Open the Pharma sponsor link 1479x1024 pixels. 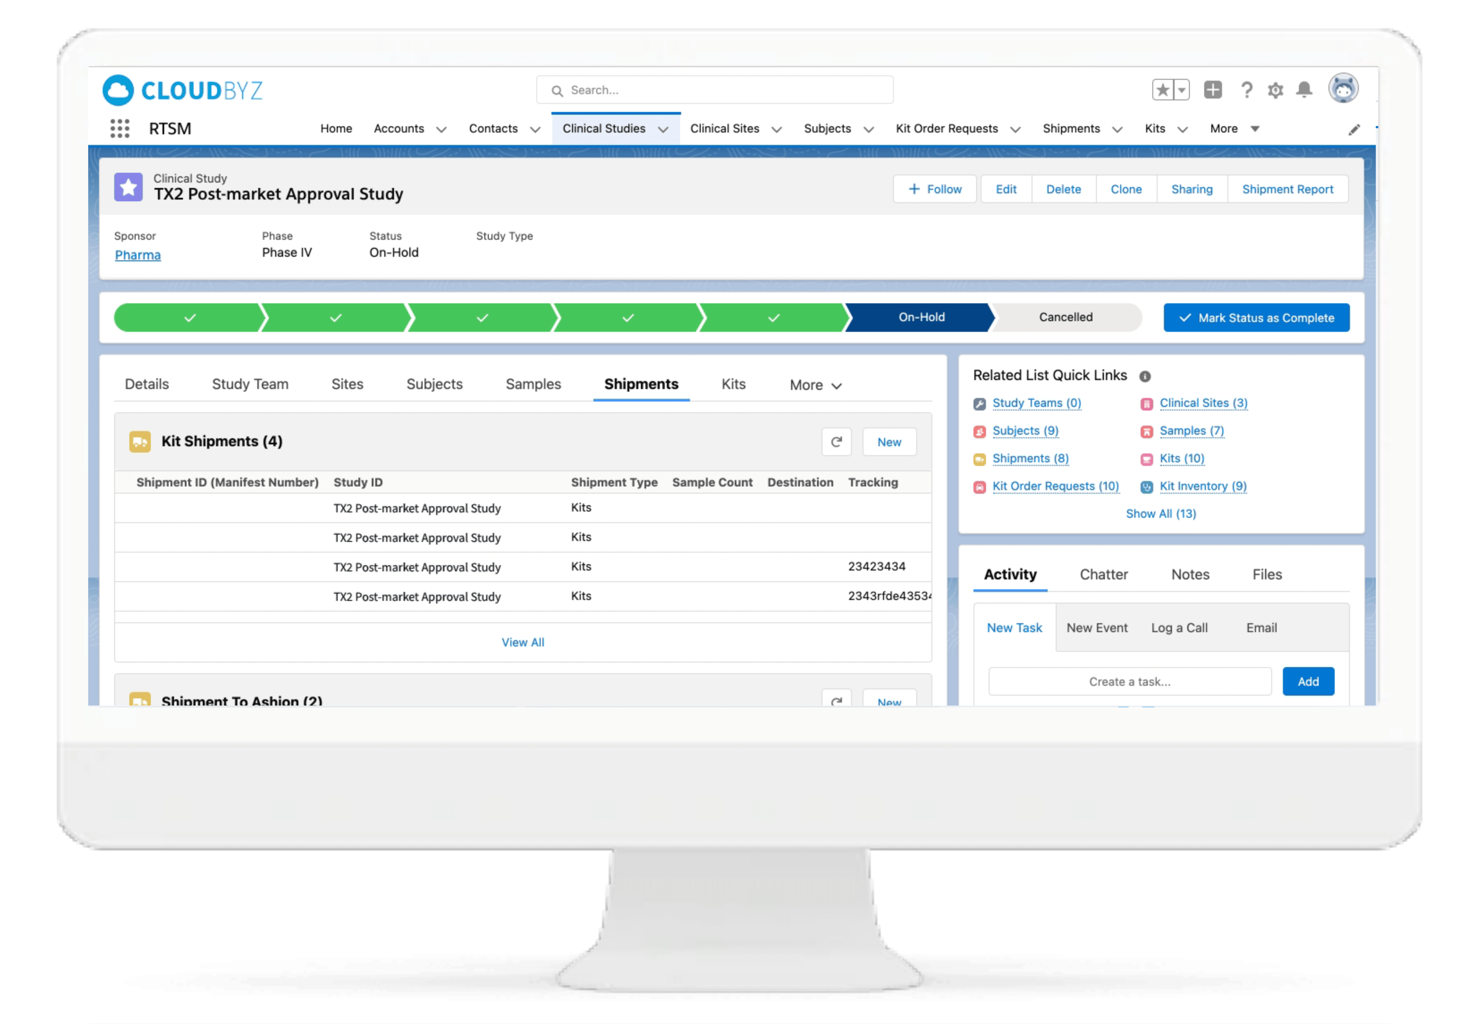[x=138, y=255]
